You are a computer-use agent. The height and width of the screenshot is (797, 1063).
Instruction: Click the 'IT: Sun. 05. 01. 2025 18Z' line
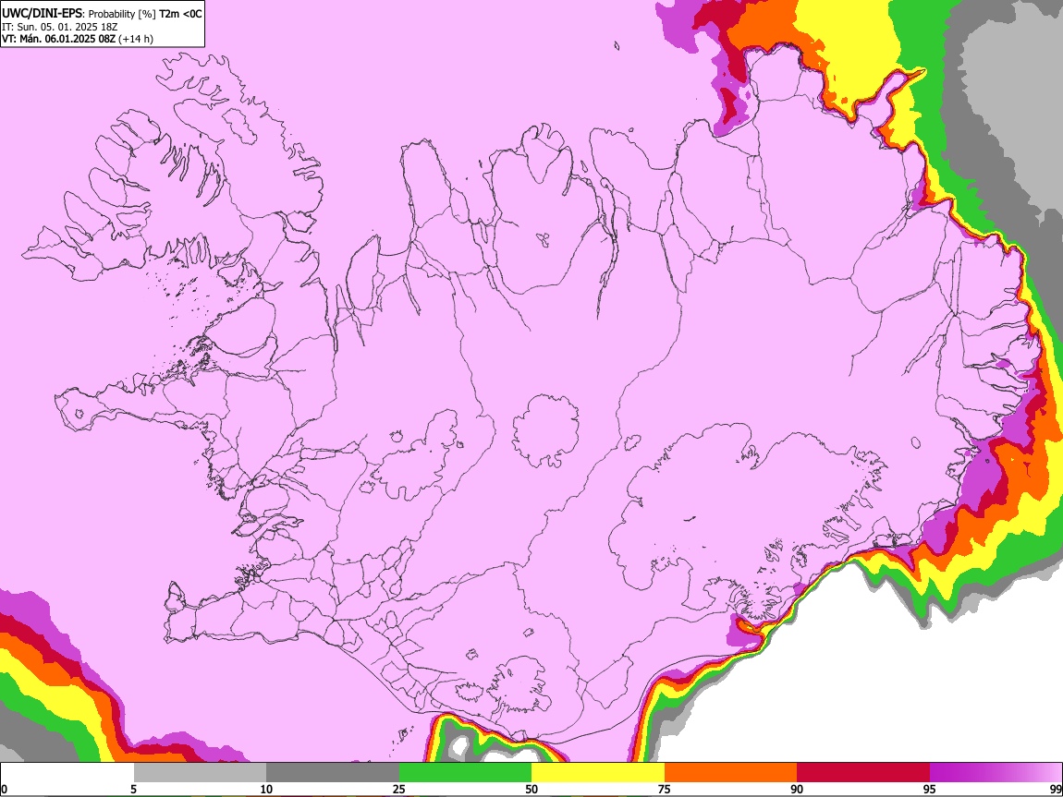60,27
